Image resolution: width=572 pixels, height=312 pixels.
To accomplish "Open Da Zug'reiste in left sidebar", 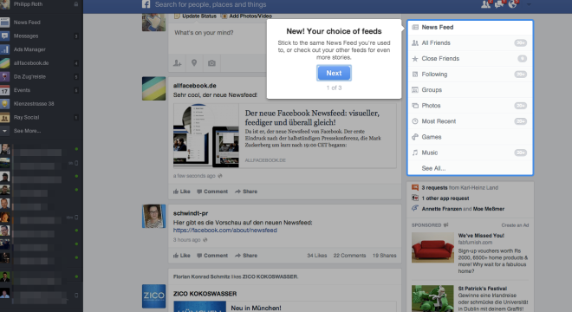I will tap(29, 76).
